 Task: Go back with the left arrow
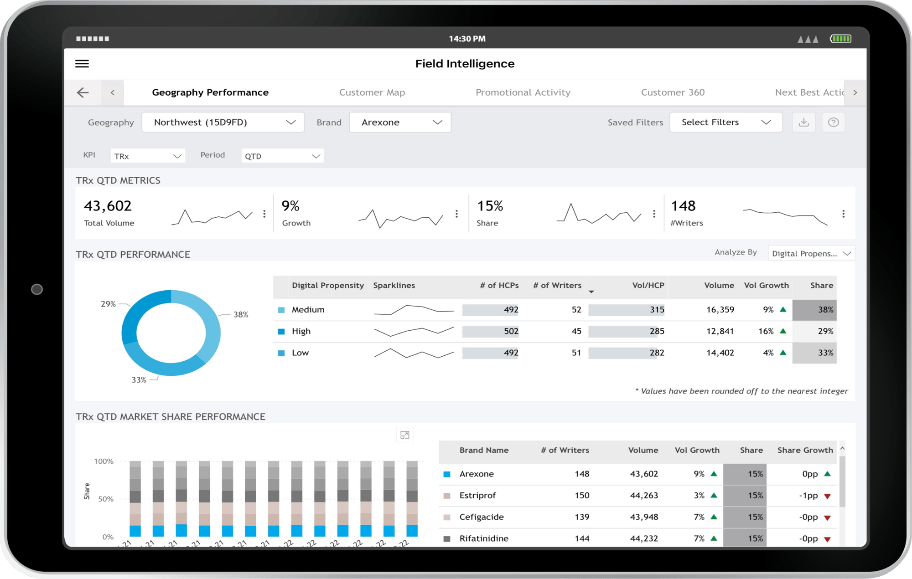coord(83,92)
